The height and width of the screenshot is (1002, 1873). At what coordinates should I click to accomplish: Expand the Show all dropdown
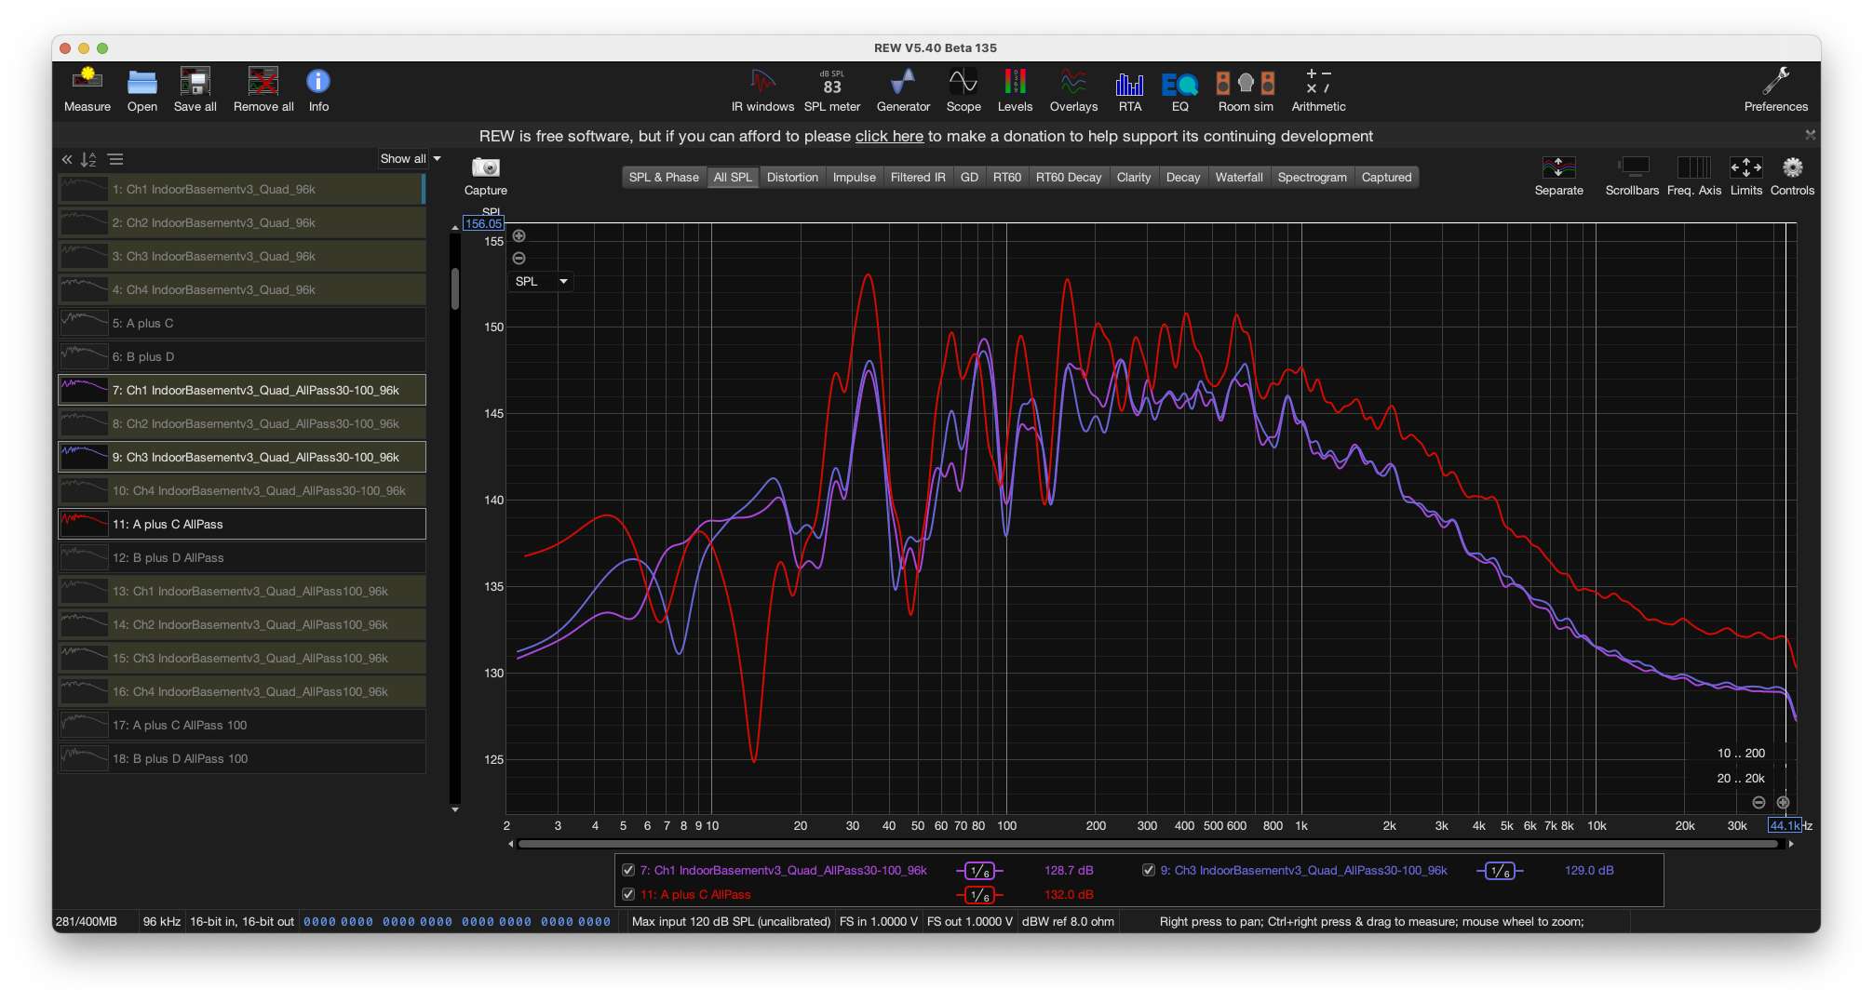click(x=411, y=159)
